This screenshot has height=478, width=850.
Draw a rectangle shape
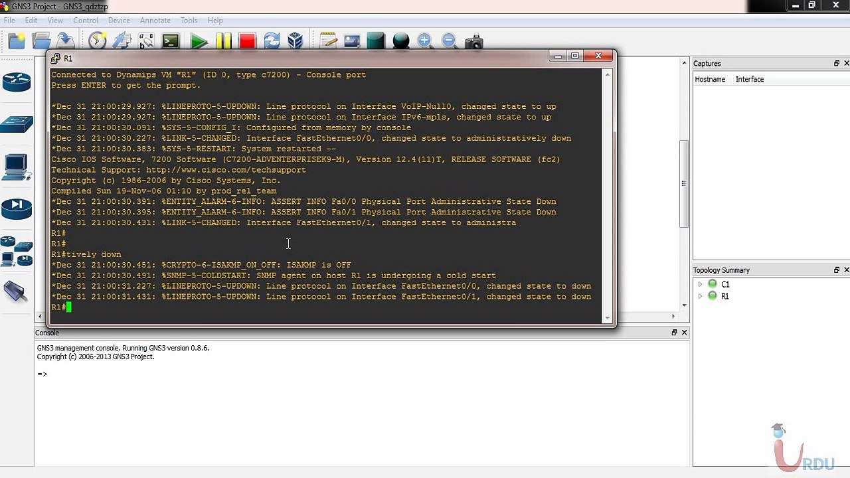point(376,41)
